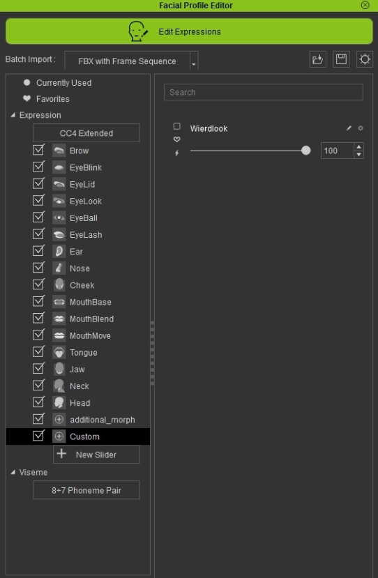Toggle the Custom checkbox
378x578 pixels.
(x=38, y=436)
